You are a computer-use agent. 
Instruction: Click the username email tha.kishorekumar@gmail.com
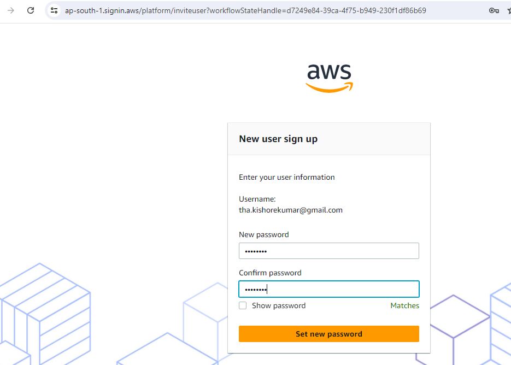[290, 210]
